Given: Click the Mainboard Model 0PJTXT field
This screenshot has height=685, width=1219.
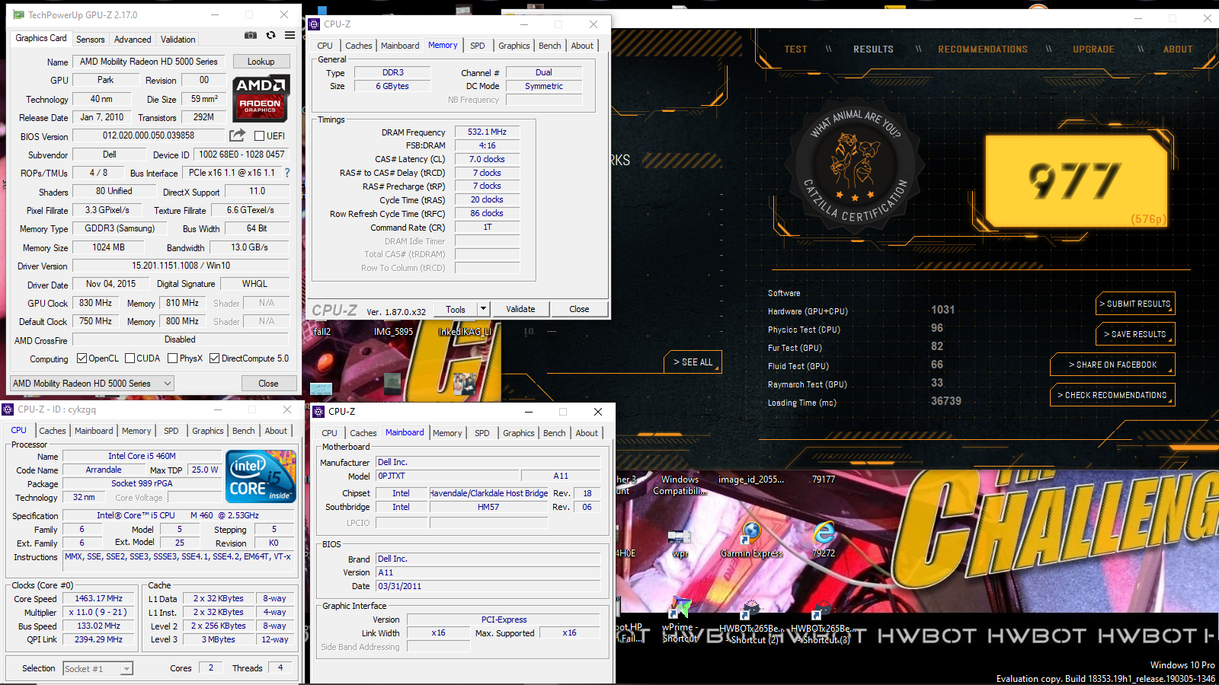Looking at the screenshot, I should click(x=447, y=476).
